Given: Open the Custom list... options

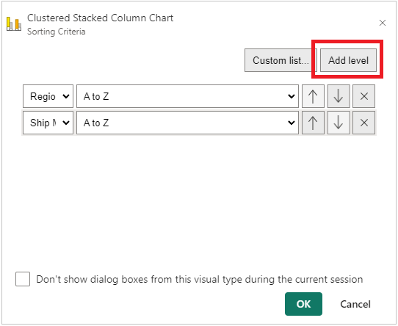Looking at the screenshot, I should pyautogui.click(x=281, y=60).
